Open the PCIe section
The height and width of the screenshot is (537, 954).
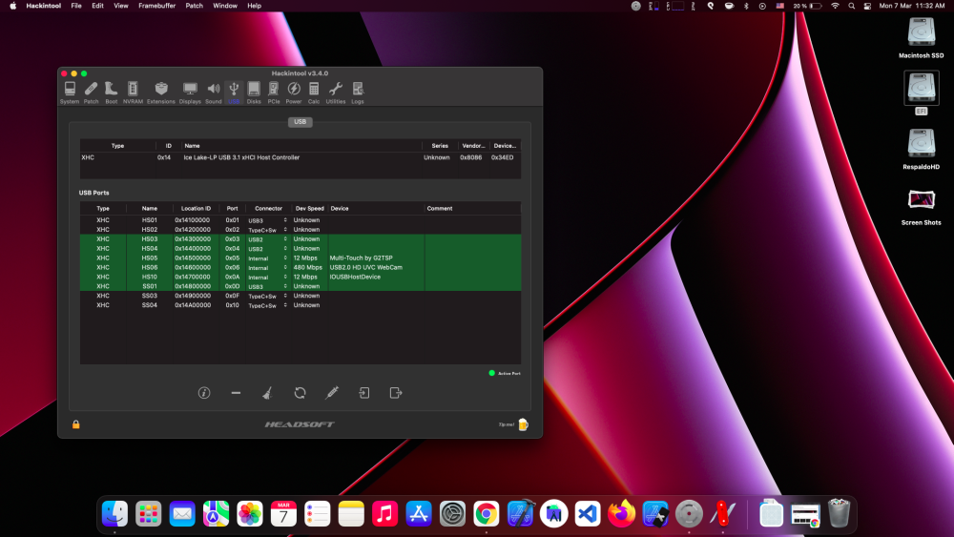coord(274,93)
